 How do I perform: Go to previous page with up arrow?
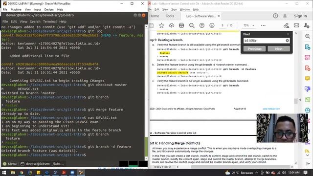click(x=202, y=25)
